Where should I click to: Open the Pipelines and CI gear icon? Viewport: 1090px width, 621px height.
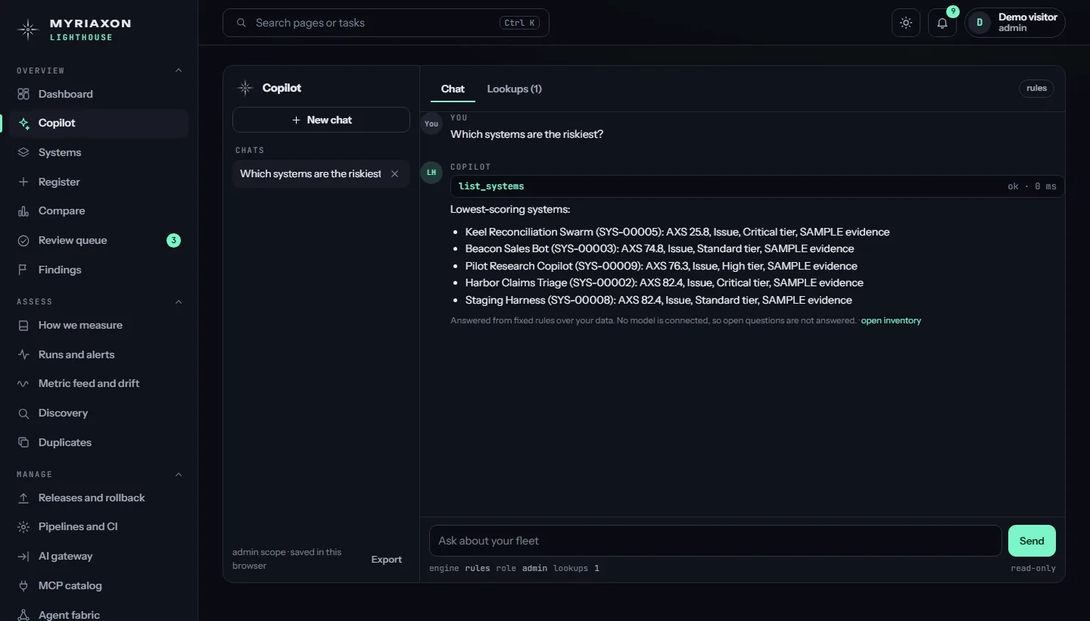pos(23,526)
